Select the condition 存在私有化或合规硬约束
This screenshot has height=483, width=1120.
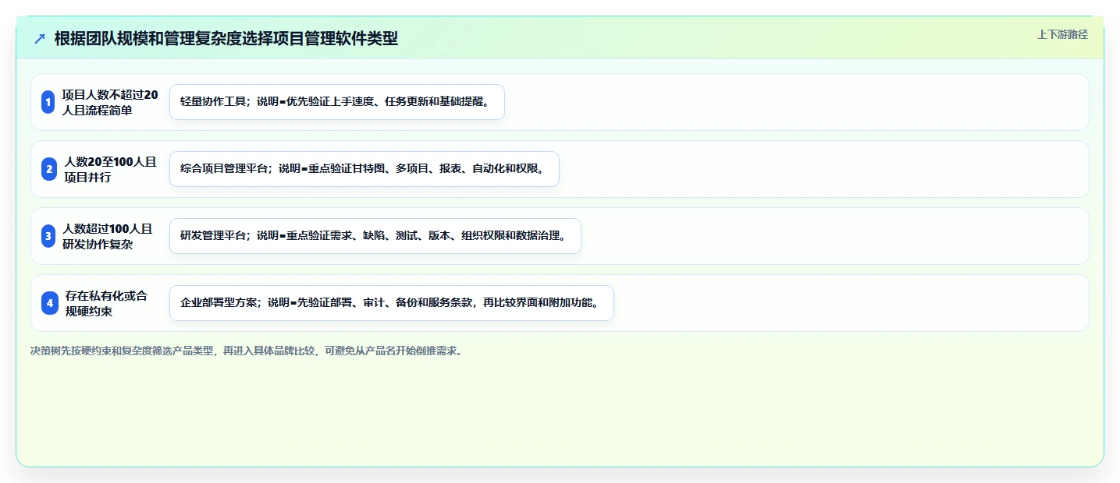[x=106, y=303]
